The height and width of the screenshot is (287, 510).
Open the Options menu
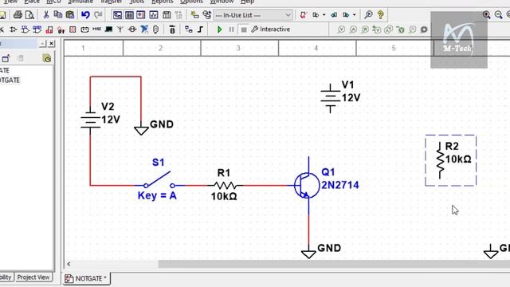tap(191, 2)
